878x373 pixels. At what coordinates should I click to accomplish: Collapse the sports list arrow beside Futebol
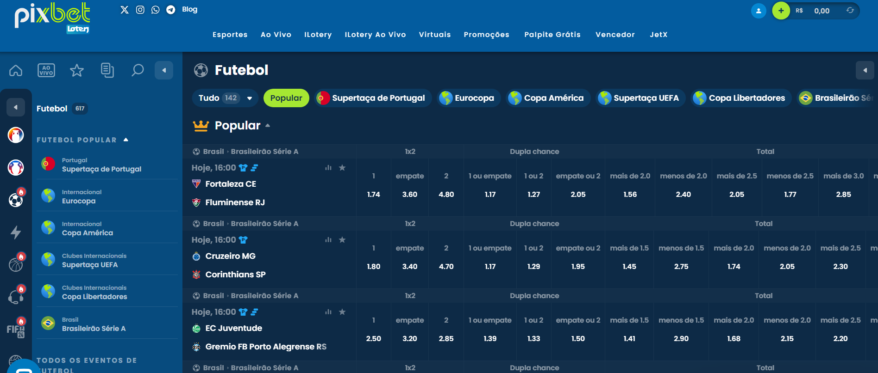[16, 107]
